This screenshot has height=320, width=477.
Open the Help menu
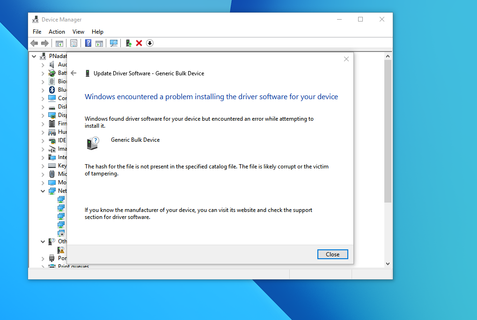click(97, 32)
